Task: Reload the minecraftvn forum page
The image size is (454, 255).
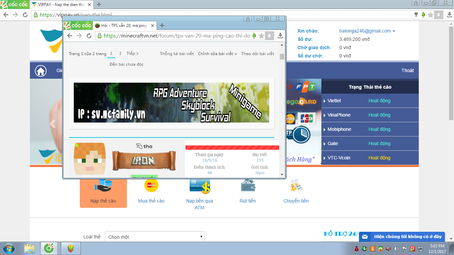Action: click(89, 36)
